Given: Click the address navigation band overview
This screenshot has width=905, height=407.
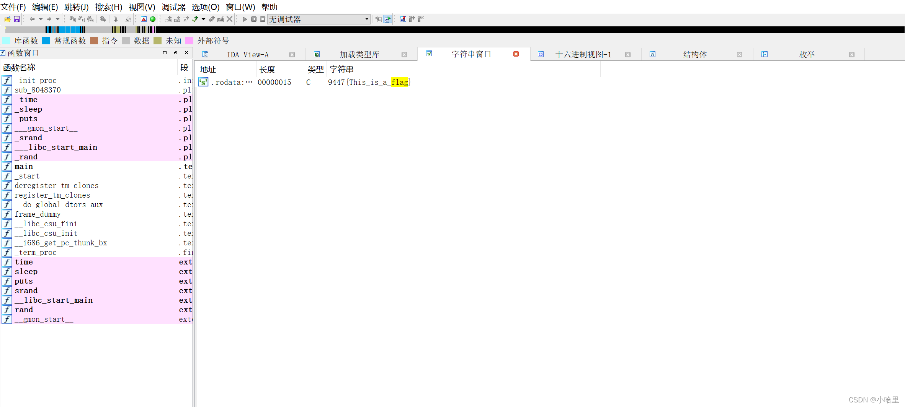Looking at the screenshot, I should point(454,29).
